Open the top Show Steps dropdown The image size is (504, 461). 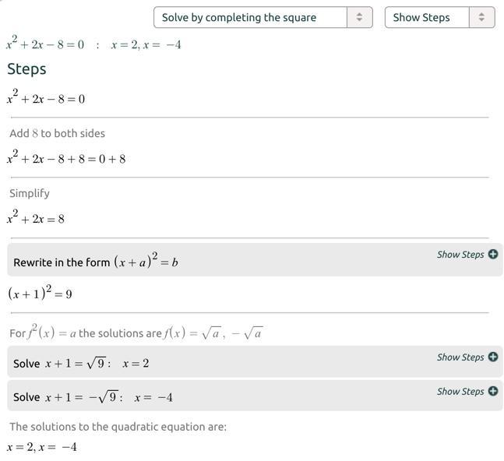pos(428,17)
